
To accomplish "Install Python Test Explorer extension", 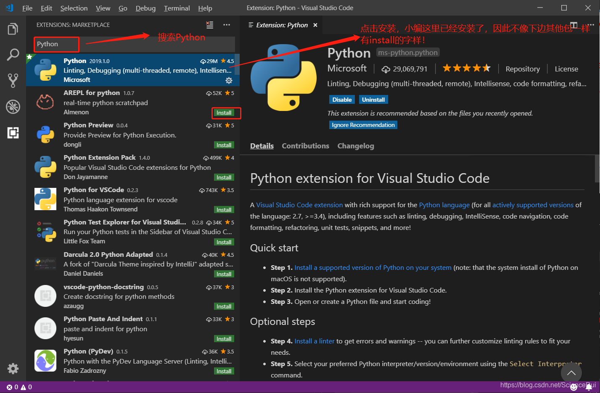I will click(224, 242).
